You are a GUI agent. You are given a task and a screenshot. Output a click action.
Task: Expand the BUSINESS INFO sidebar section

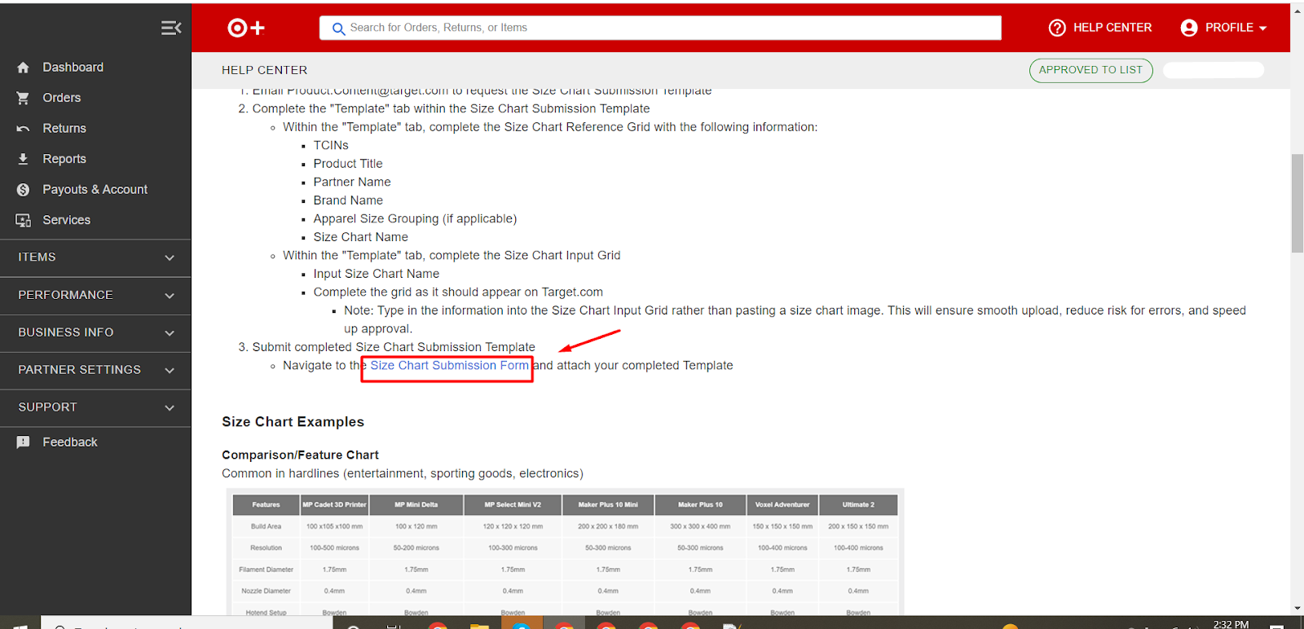pyautogui.click(x=95, y=332)
